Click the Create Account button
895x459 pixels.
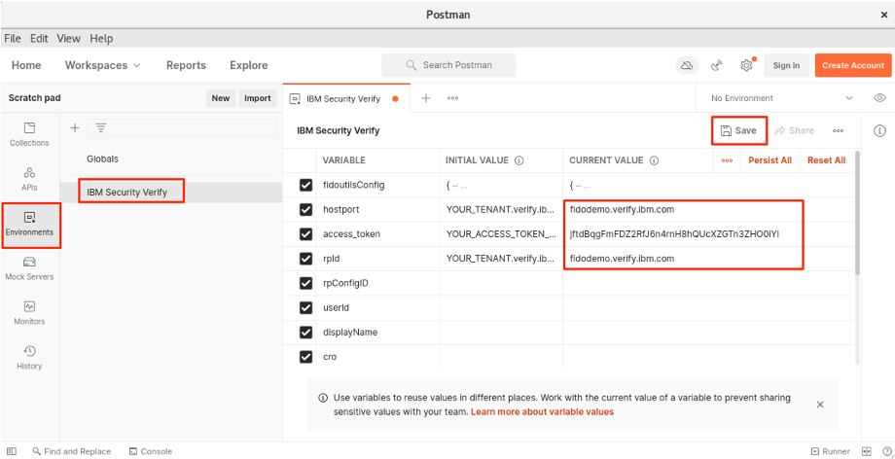(853, 66)
